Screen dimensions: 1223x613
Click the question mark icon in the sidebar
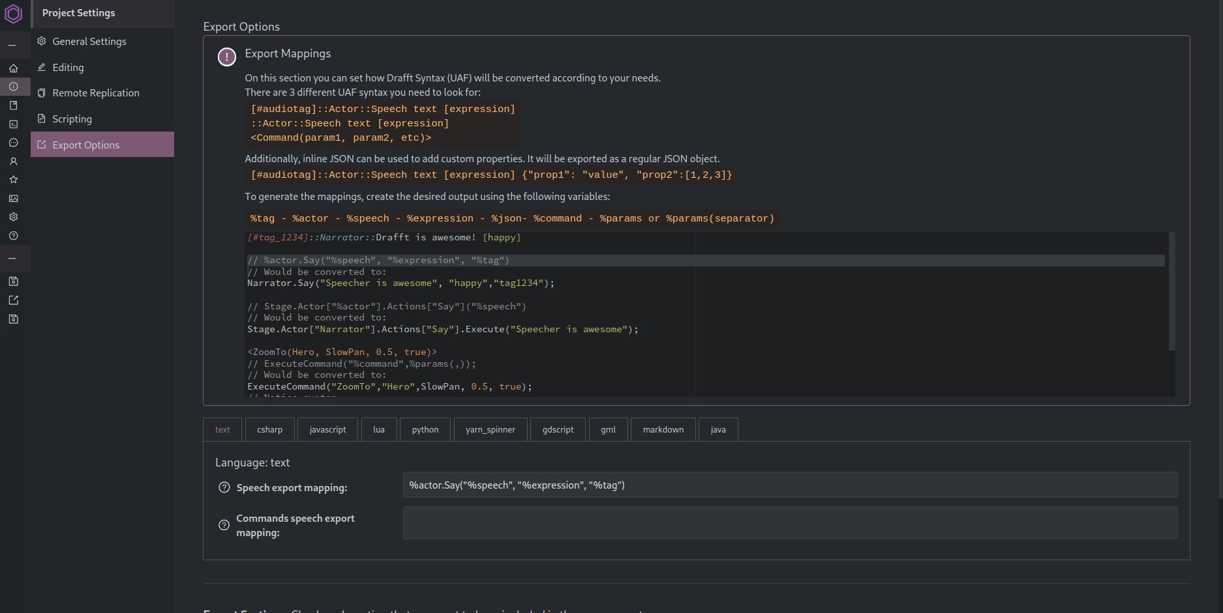[x=14, y=236]
